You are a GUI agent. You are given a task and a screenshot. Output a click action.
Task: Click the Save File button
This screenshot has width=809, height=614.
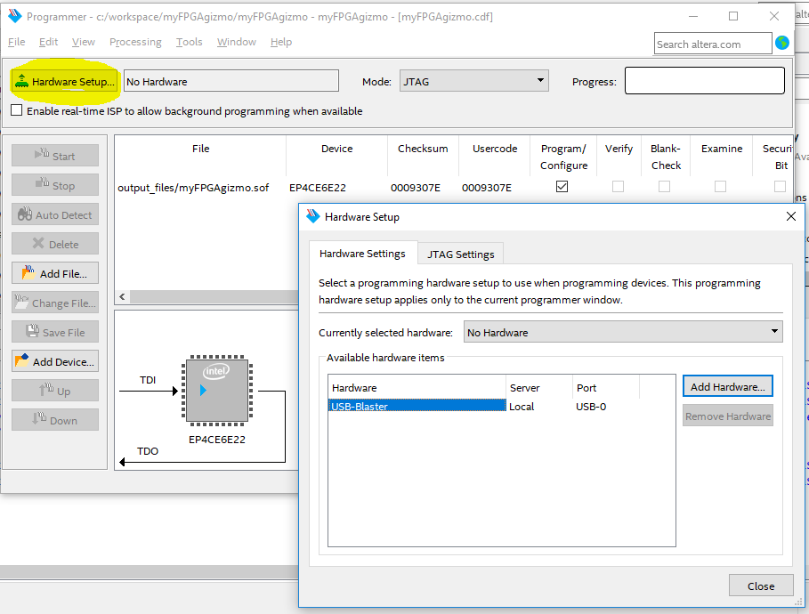(x=55, y=332)
